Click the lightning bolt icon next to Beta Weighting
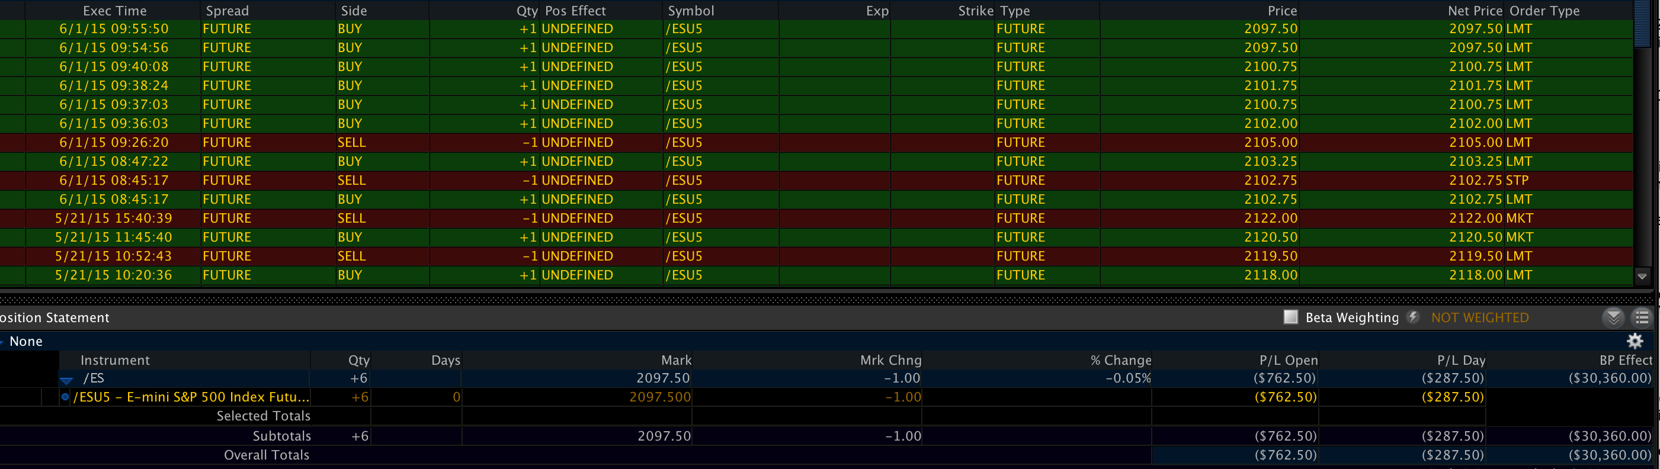 coord(1412,317)
